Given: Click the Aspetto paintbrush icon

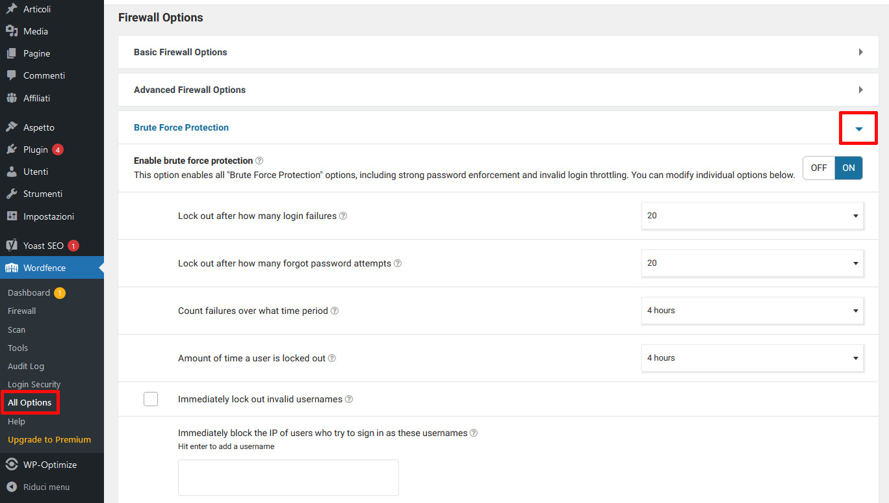Looking at the screenshot, I should click(12, 127).
